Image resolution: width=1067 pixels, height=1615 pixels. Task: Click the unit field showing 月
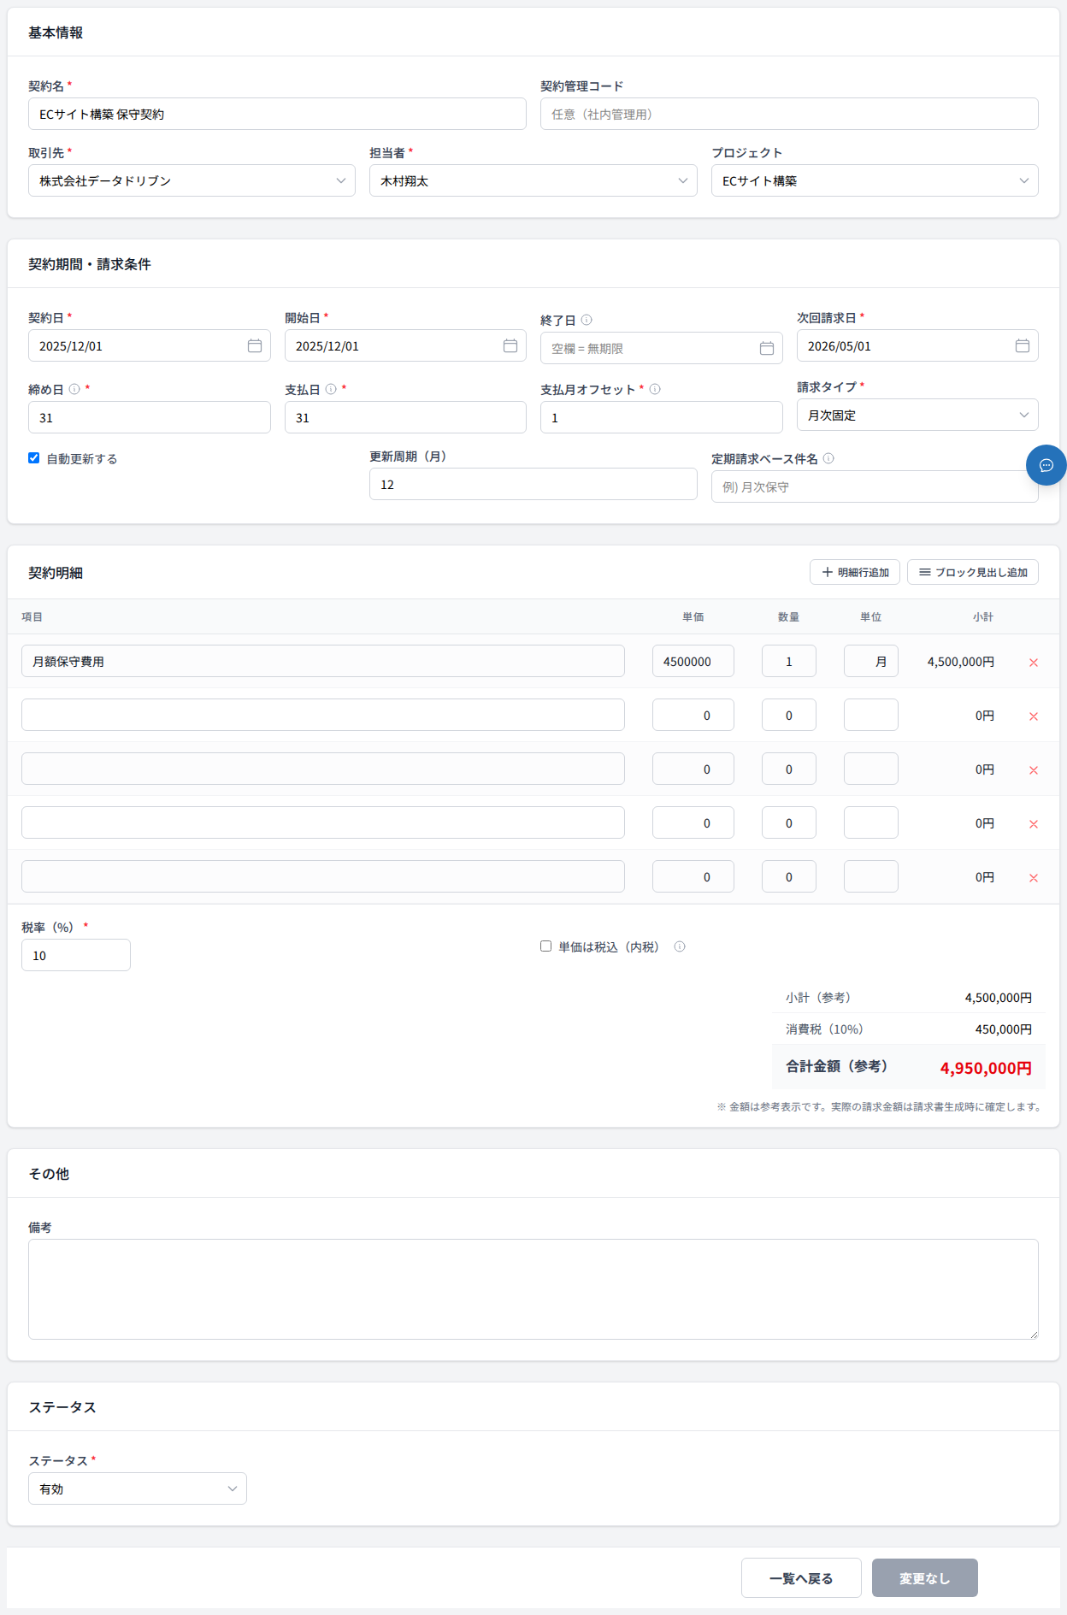pos(871,661)
